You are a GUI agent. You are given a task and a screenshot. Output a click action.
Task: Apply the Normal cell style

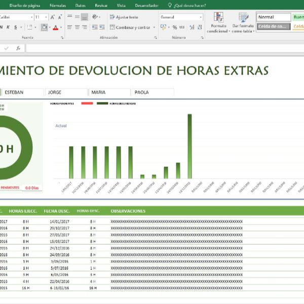pyautogui.click(x=274, y=17)
